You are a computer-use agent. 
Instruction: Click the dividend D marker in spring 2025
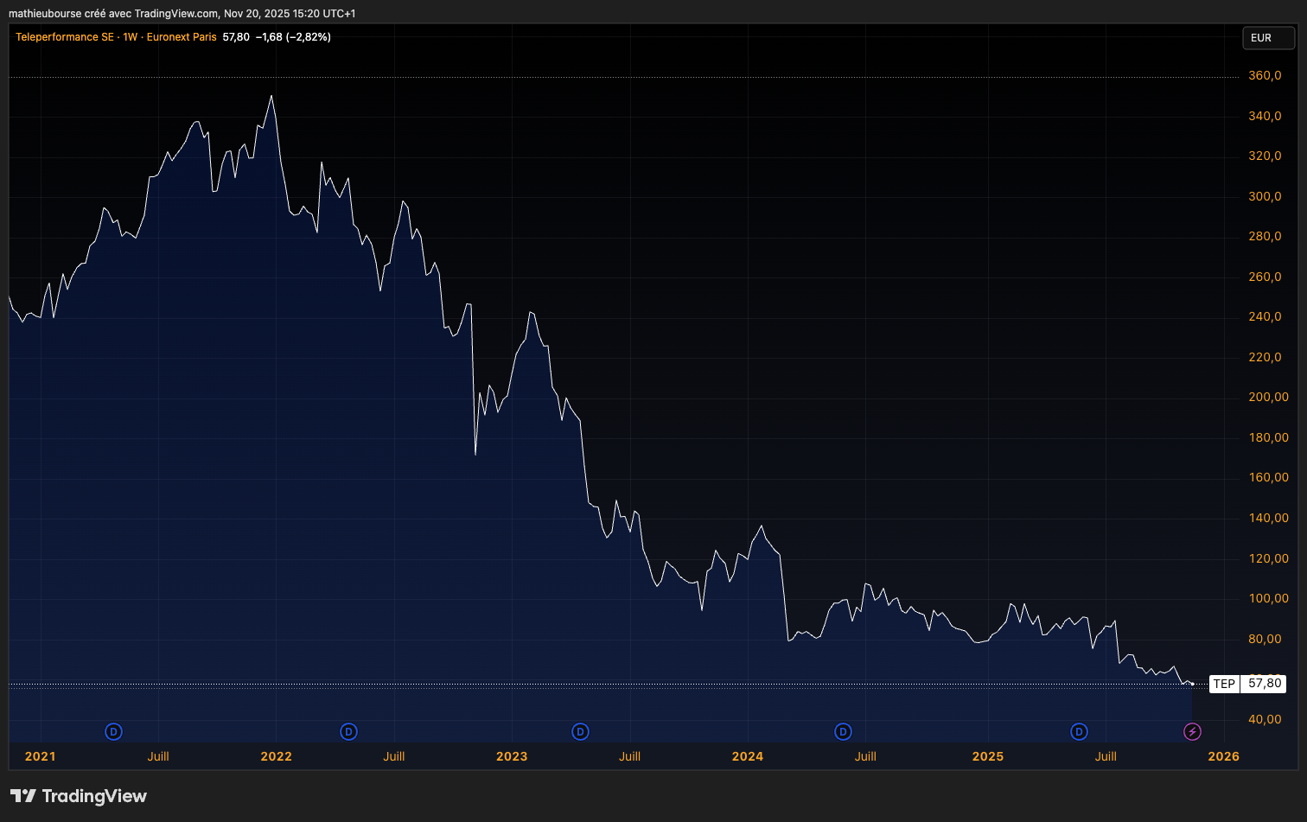coord(1079,732)
